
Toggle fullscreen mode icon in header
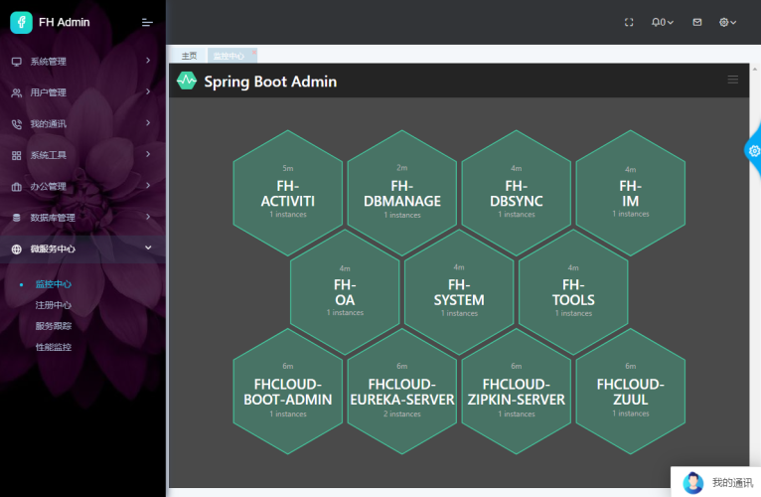(x=629, y=22)
